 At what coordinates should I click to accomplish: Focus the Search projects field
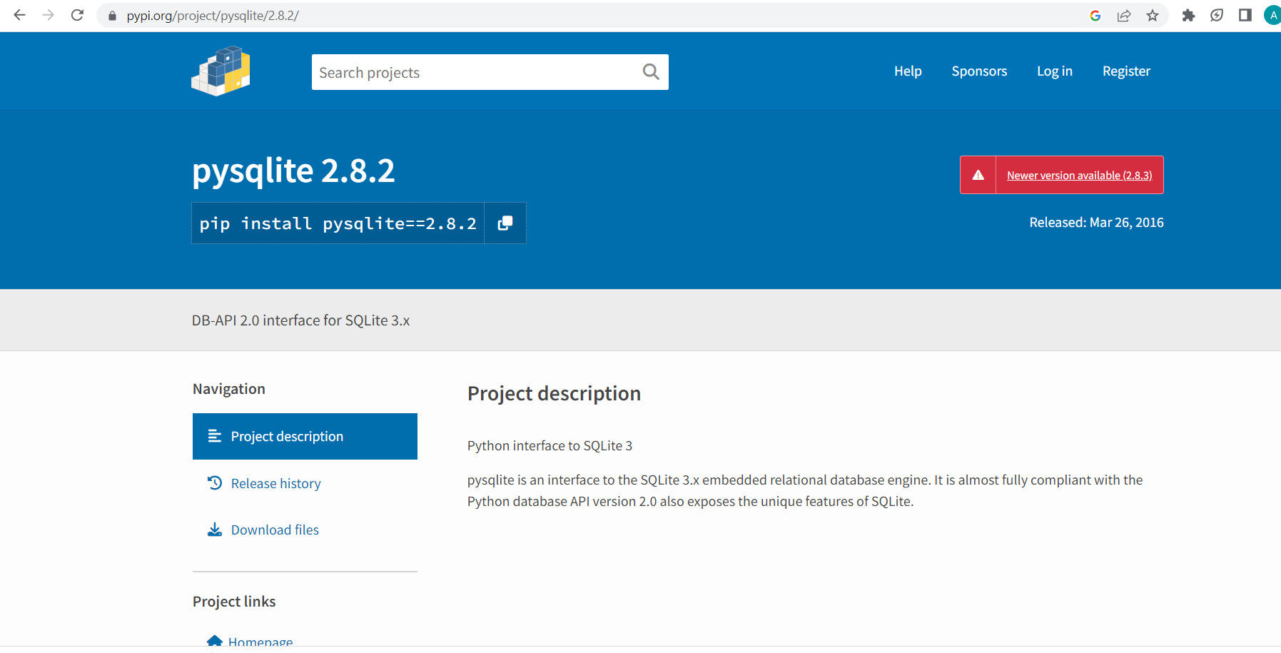point(490,72)
